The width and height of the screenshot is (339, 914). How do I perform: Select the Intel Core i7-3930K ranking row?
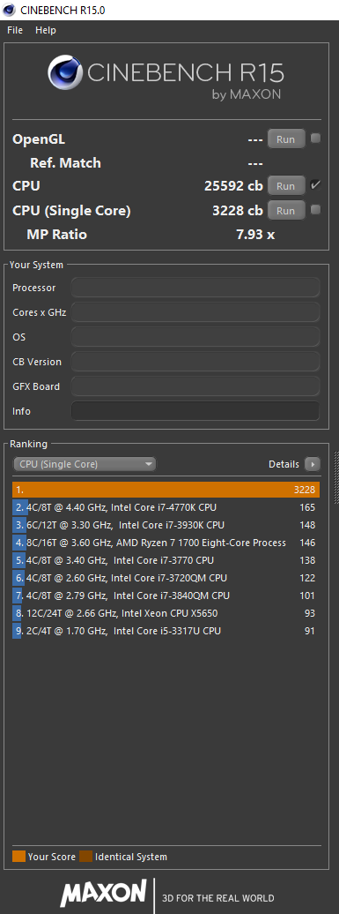click(x=166, y=525)
